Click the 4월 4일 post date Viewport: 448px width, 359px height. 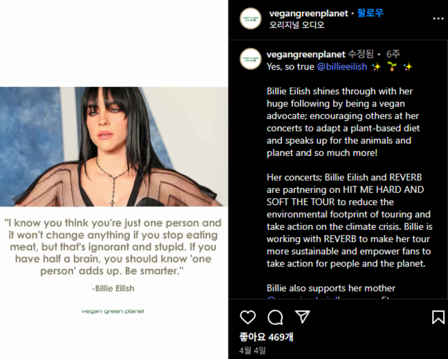coord(253,350)
